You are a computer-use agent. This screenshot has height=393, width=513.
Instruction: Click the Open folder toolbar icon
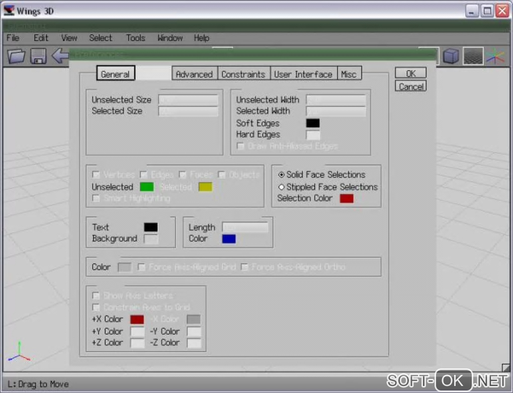[x=17, y=56]
